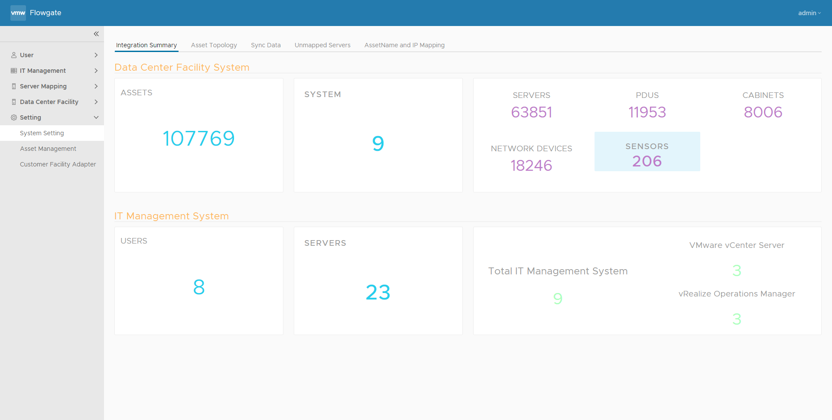Open the Unmapped Servers tab
The height and width of the screenshot is (420, 832).
(322, 45)
